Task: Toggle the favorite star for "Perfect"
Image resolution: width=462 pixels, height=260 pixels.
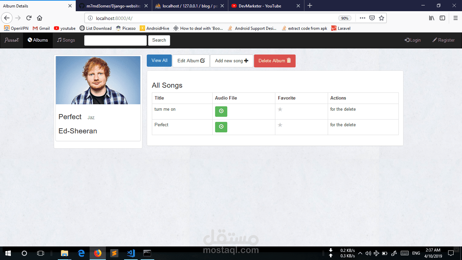Action: (x=280, y=125)
